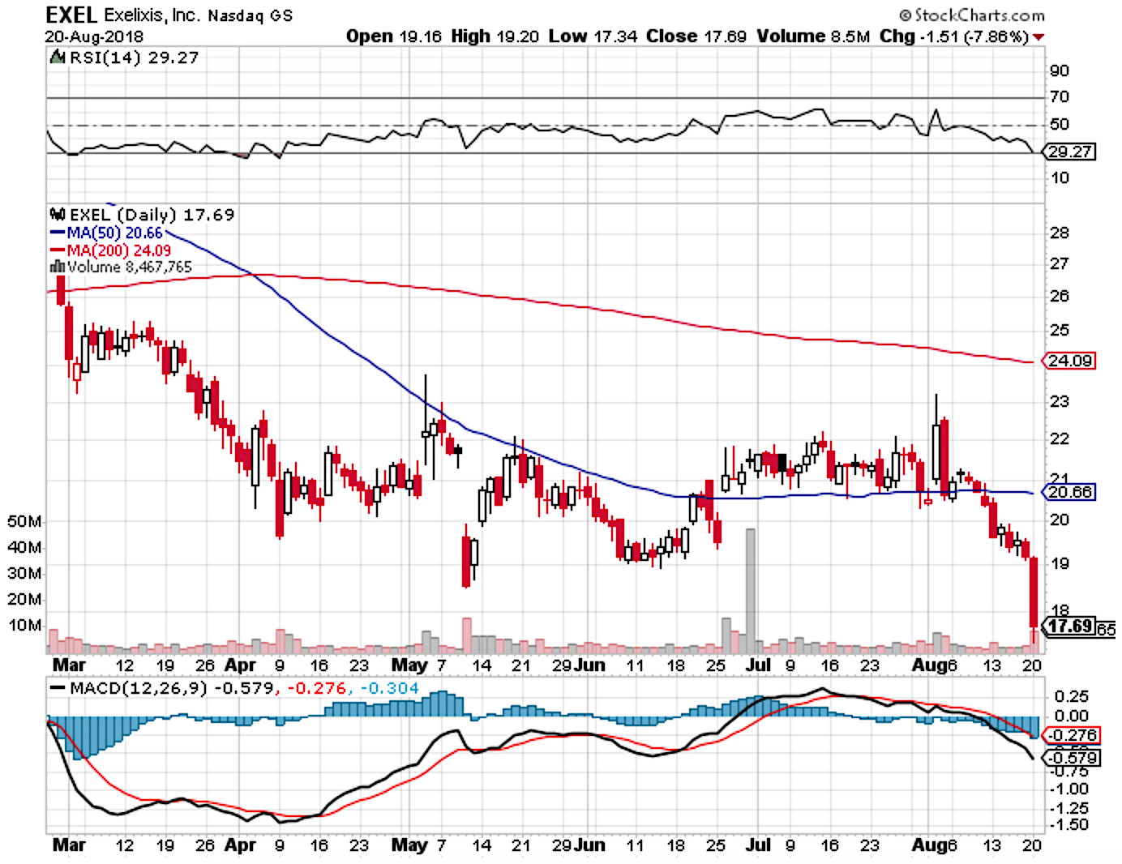
Task: Click the Open 19.16 value
Action: (x=393, y=36)
